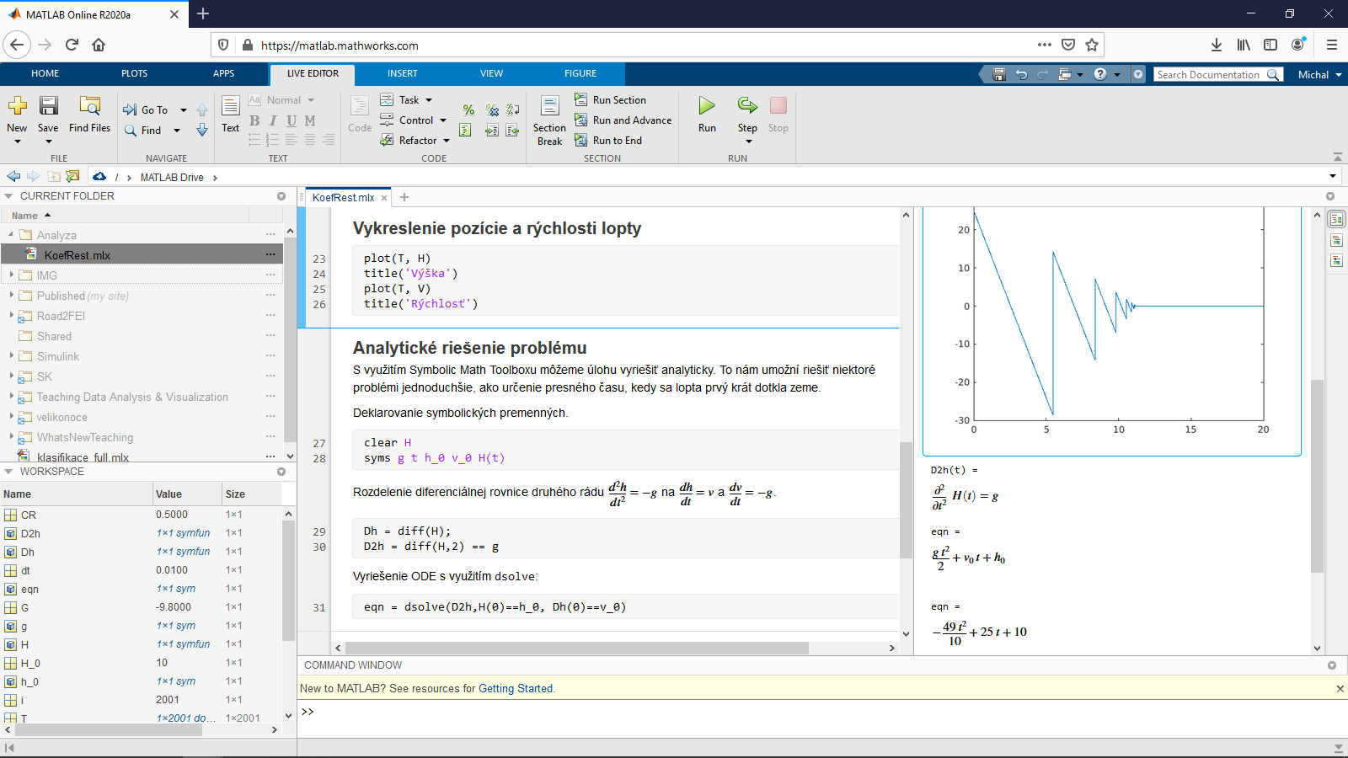Click the comment percent icon

pyautogui.click(x=468, y=110)
